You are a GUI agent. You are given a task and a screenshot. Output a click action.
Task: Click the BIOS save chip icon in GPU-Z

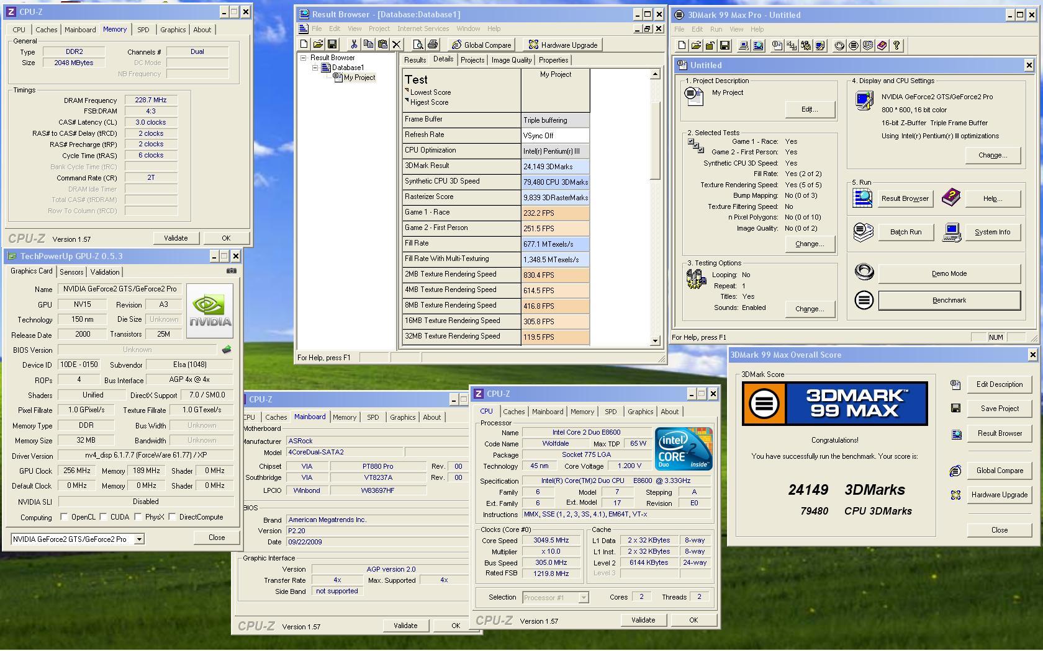pos(227,350)
